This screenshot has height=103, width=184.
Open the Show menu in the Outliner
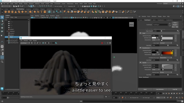pyautogui.click(x=12, y=17)
